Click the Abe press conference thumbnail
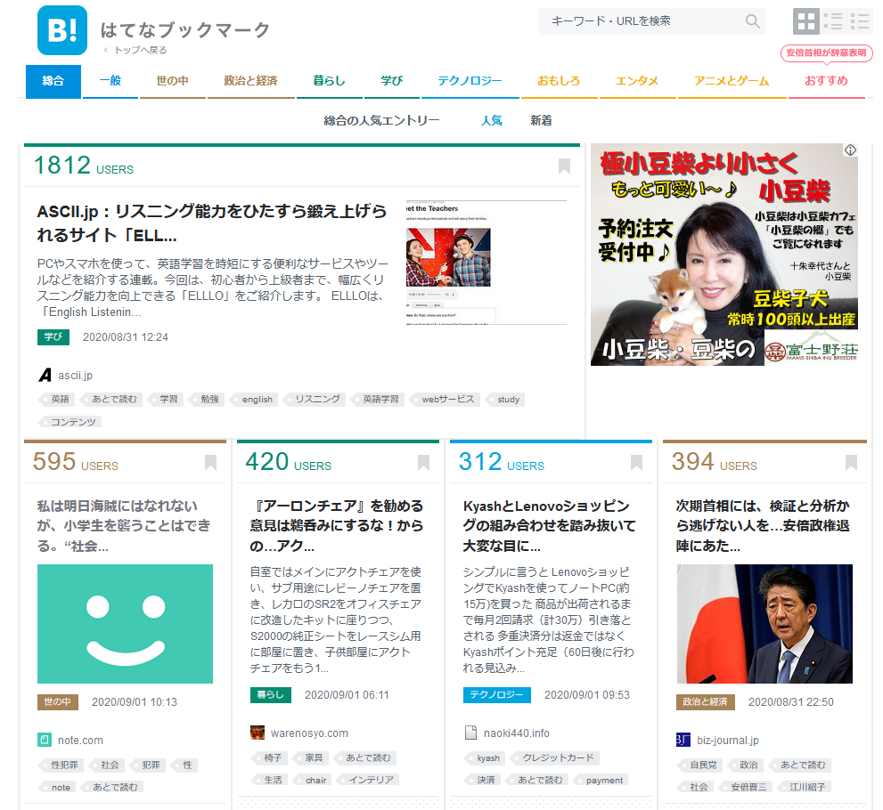Image resolution: width=883 pixels, height=810 pixels. 764,624
